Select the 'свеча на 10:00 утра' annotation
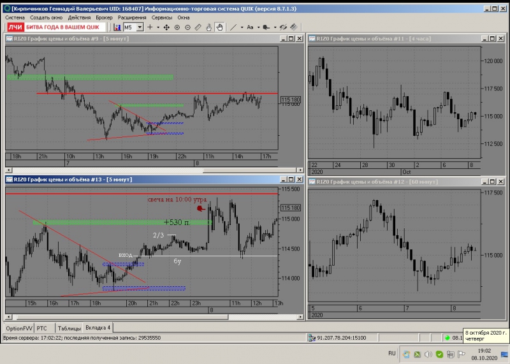 [177, 200]
